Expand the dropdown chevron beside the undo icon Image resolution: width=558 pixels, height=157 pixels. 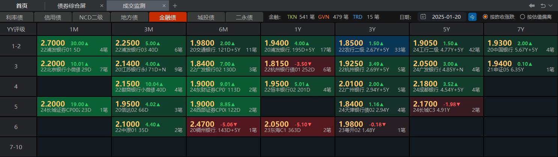click(x=550, y=6)
